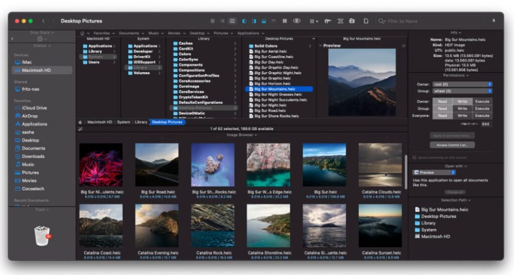Viewport: 514px width, 275px height.
Task: Click the back navigation arrow
Action: 44,21
